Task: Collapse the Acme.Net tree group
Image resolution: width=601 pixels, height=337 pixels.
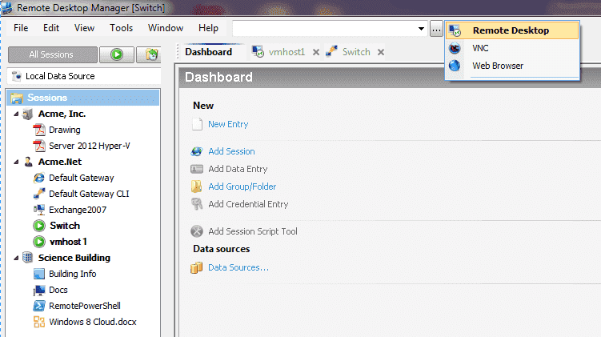Action: click(x=16, y=162)
